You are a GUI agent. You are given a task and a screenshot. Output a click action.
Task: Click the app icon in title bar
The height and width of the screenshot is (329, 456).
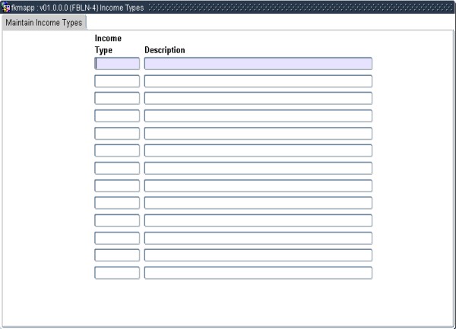tap(5, 8)
